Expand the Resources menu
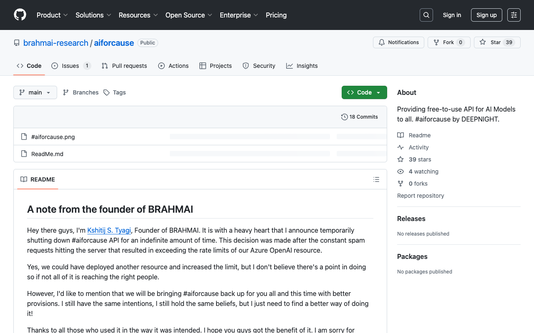Screen dimensions: 534x333 [138, 15]
